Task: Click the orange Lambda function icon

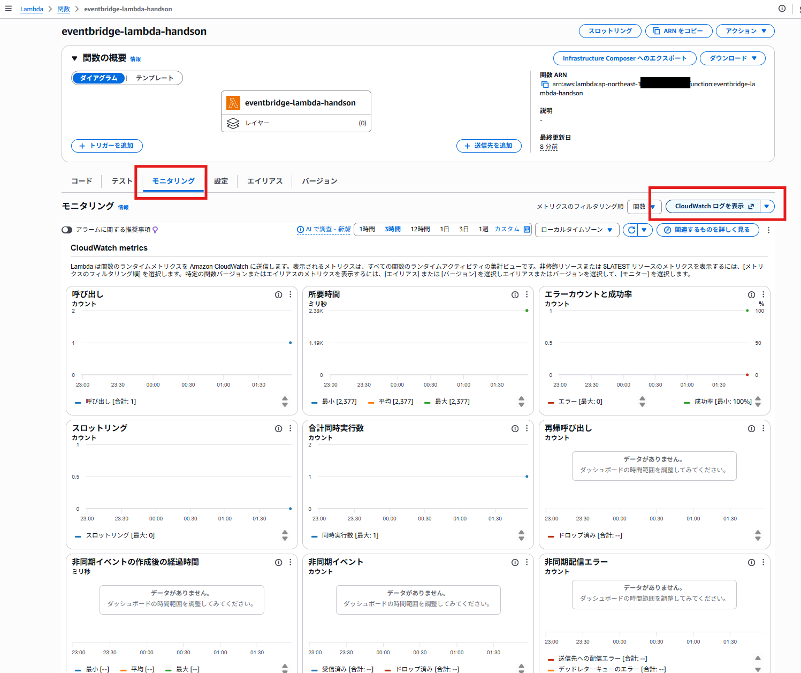Action: 233,103
